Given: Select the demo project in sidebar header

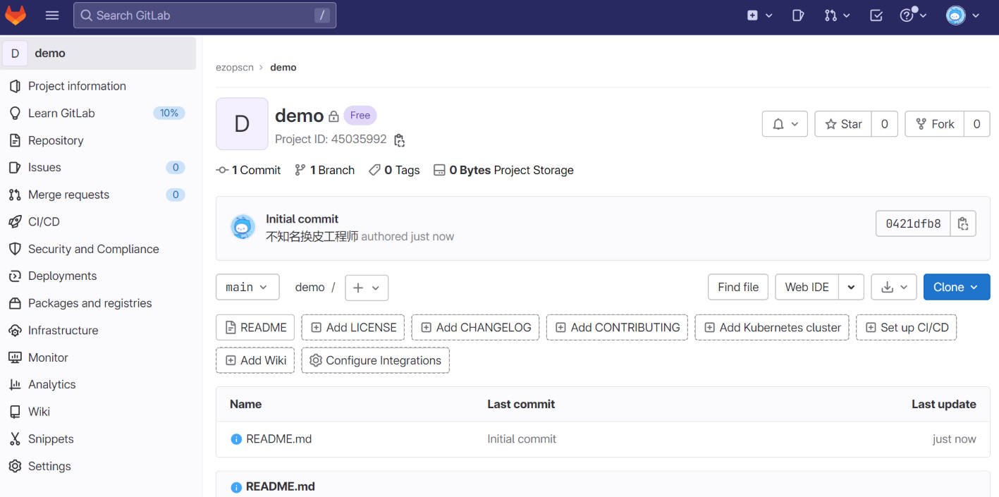Looking at the screenshot, I should pos(98,54).
